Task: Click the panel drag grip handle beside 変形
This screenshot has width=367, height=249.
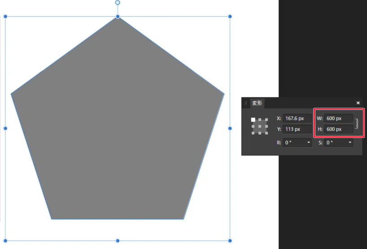Action: [x=246, y=103]
